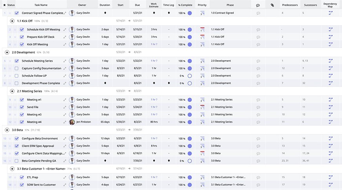The width and height of the screenshot is (342, 190).
Task: Click predecessors cell showing 23, 31
Action: (285, 161)
